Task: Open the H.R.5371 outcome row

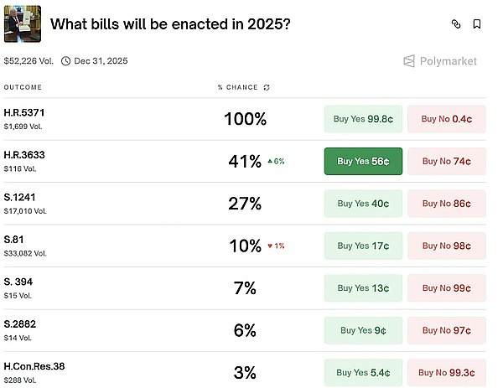Action: [x=25, y=113]
